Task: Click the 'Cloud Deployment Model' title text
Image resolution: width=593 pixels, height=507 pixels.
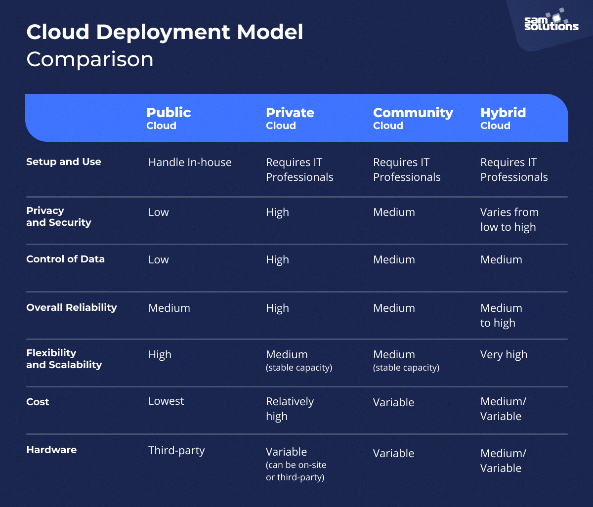Action: [165, 32]
